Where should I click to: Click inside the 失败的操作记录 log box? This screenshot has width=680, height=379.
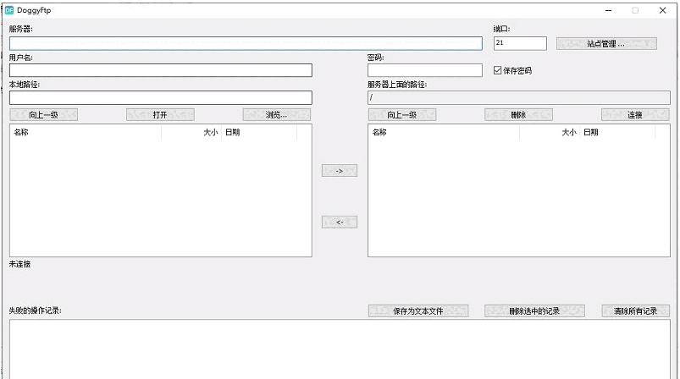click(340, 349)
